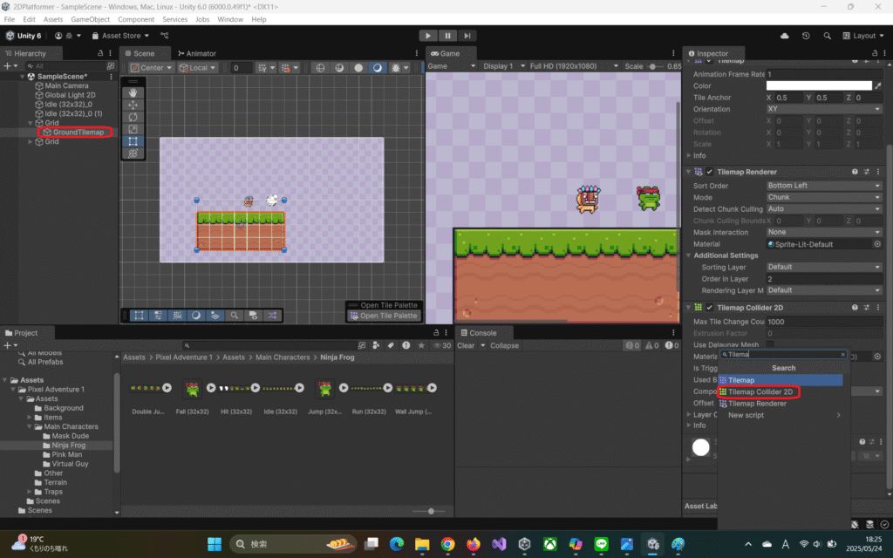This screenshot has height=558, width=893.
Task: Click the Step frame button
Action: 467,35
